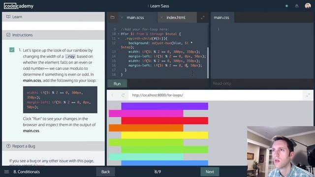Refresh the browser preview

click(123, 95)
